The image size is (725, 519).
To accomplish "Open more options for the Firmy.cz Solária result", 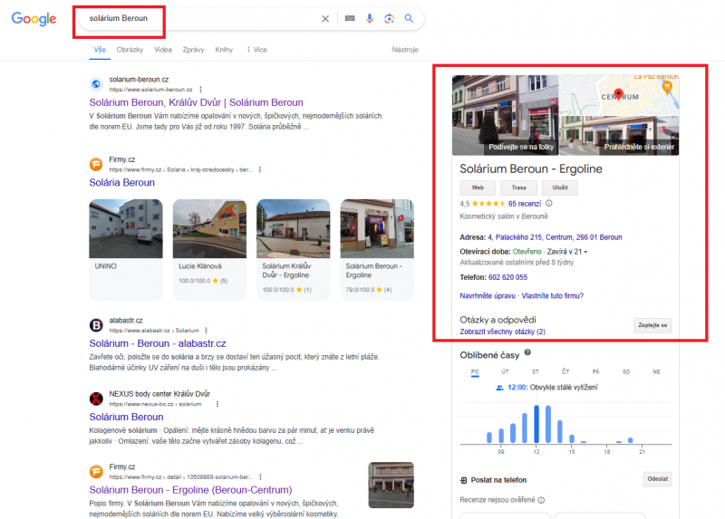I will click(260, 169).
